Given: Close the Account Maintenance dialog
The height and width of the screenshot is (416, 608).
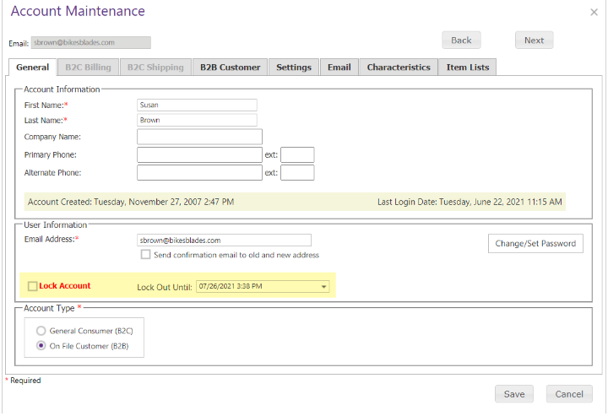Looking at the screenshot, I should 594,13.
